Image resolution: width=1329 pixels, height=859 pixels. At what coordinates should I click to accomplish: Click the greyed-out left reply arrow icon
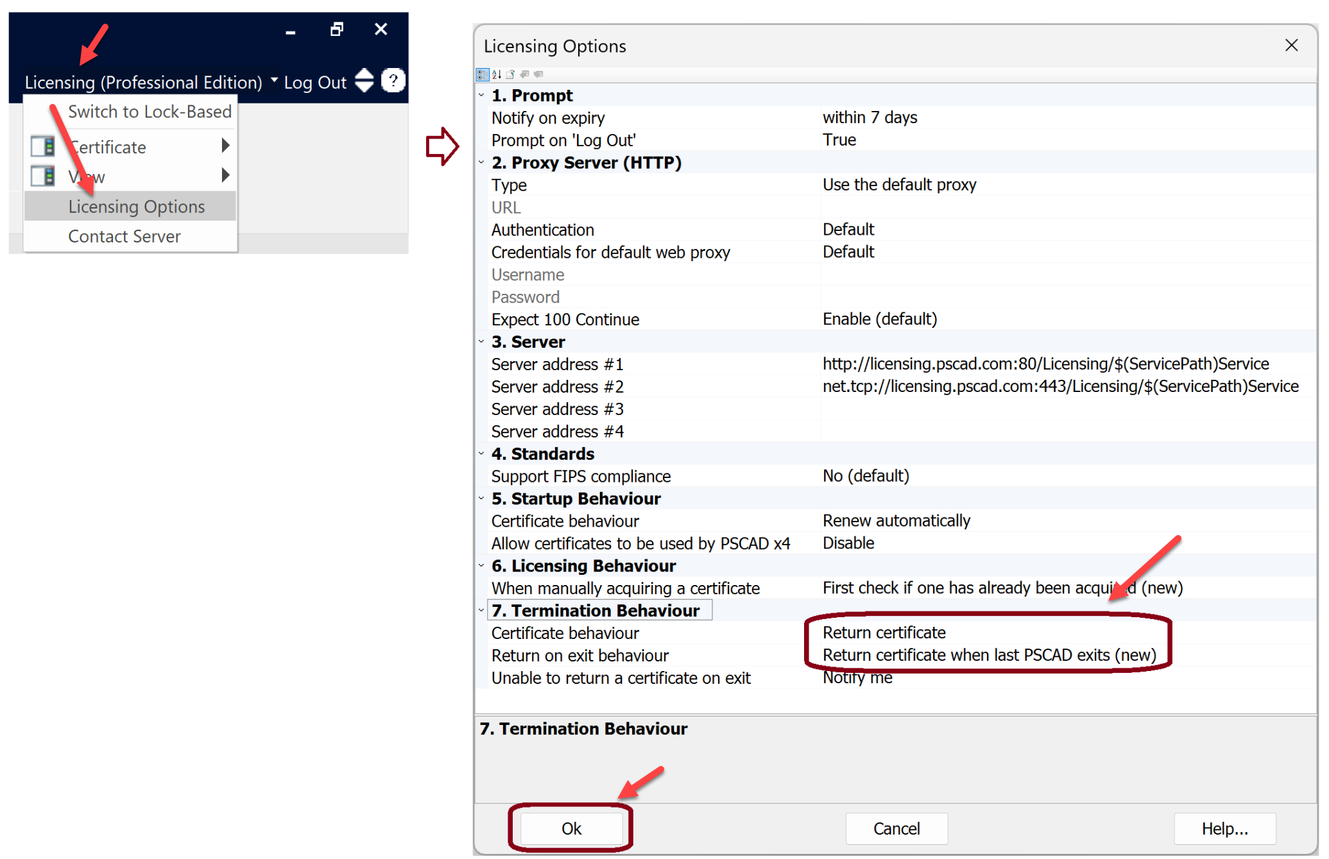(525, 74)
